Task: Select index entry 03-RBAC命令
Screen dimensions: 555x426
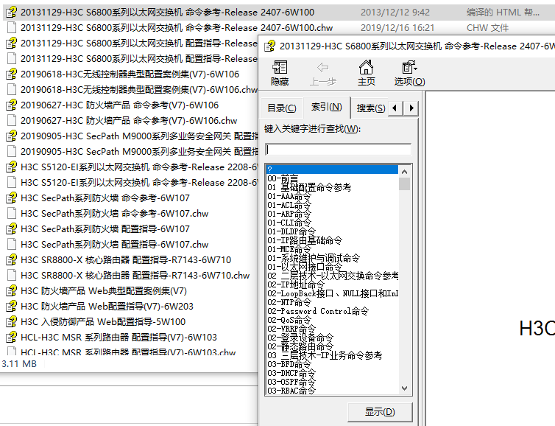Action: click(x=291, y=391)
